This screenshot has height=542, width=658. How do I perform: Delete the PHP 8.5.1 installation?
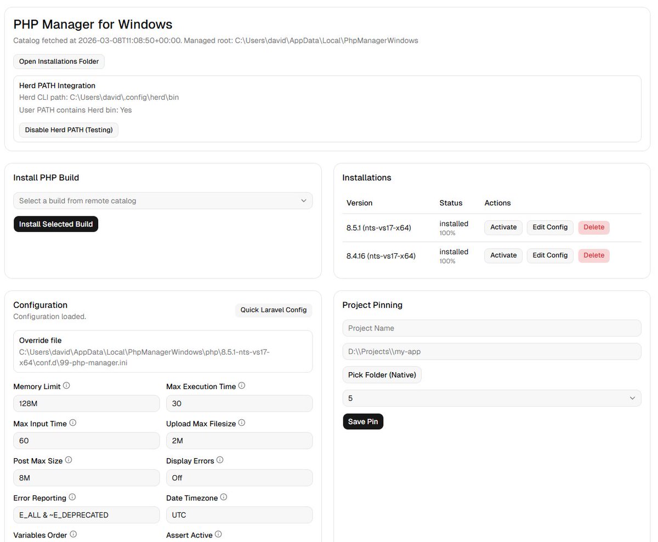pos(594,227)
